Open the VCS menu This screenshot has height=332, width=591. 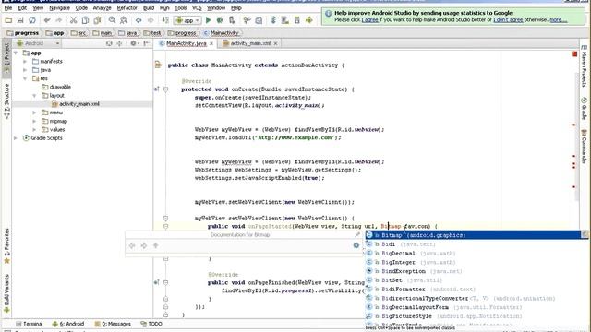197,8
